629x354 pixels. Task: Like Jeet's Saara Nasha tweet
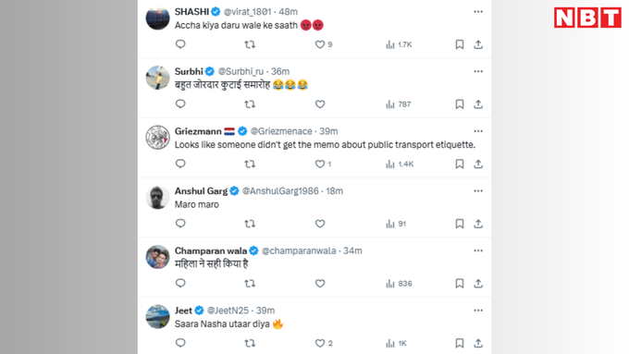coord(320,343)
